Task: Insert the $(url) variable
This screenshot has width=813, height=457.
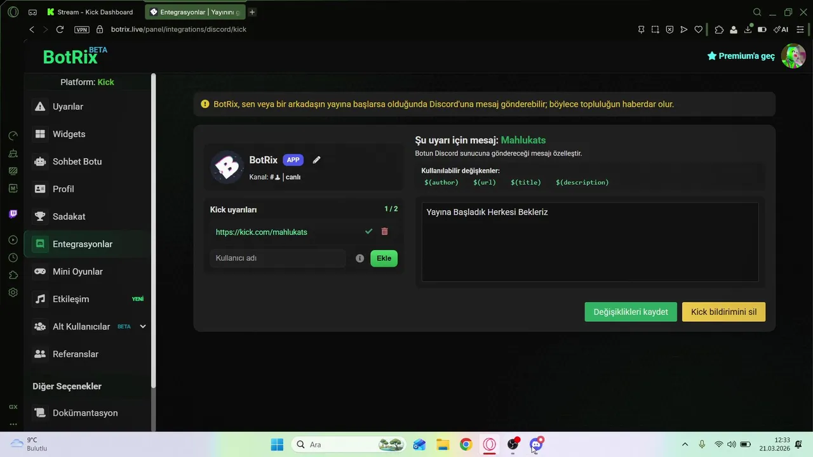Action: pyautogui.click(x=485, y=182)
